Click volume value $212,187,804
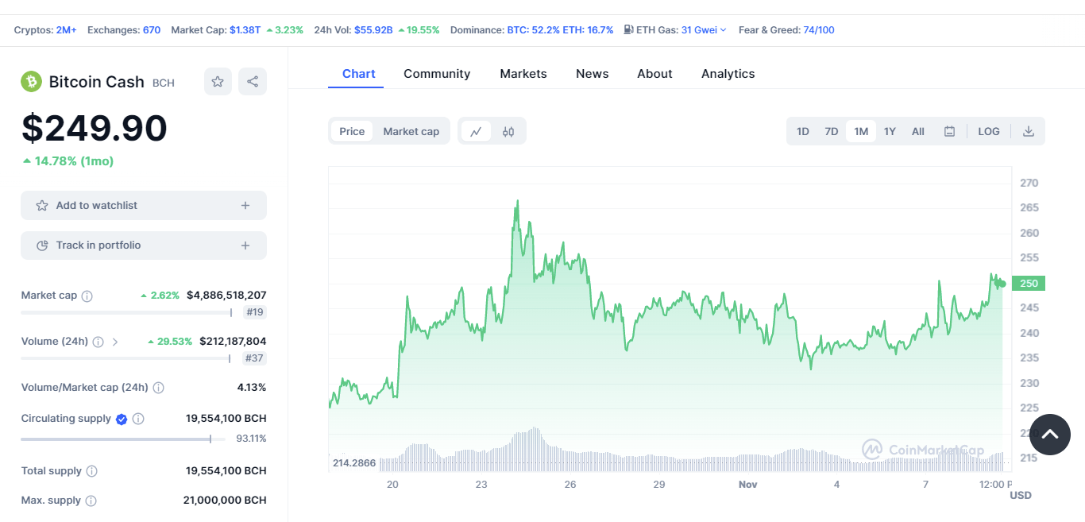Screen dimensions: 1085x522 coord(233,342)
